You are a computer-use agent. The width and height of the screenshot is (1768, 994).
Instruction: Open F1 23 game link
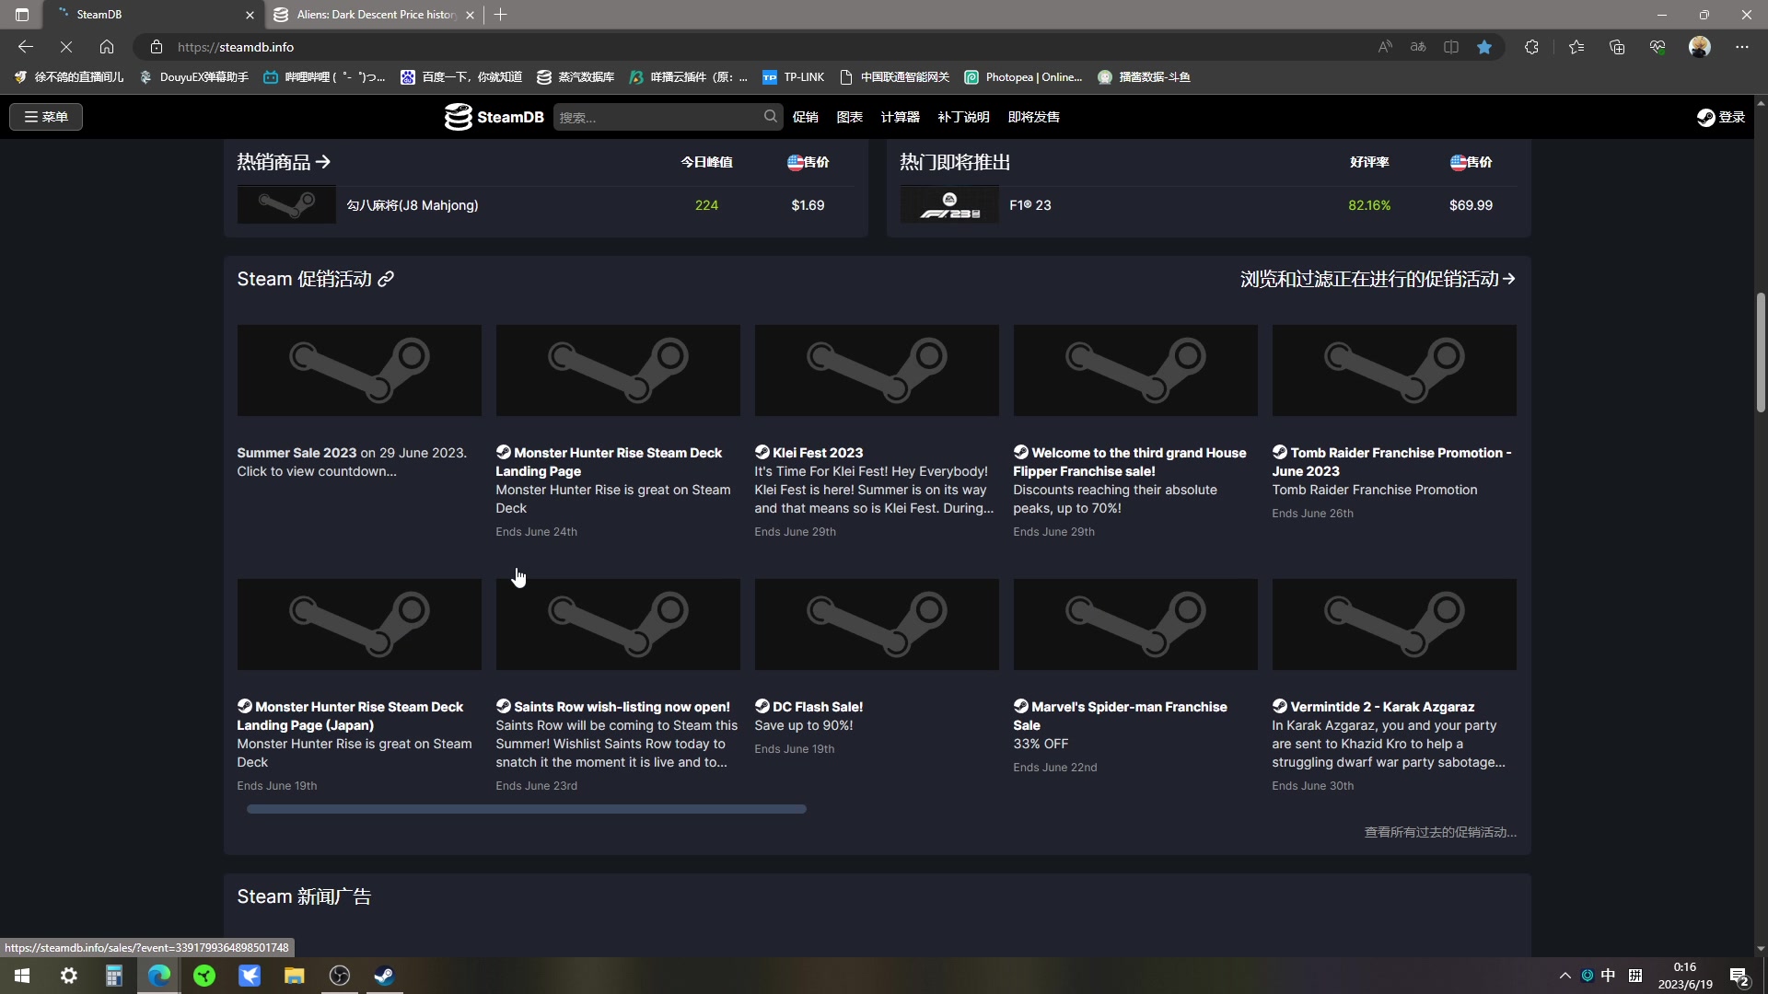point(1029,205)
